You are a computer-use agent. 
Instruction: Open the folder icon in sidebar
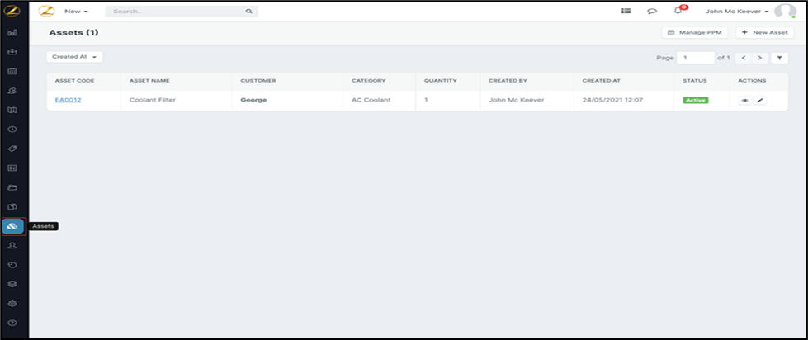13,187
